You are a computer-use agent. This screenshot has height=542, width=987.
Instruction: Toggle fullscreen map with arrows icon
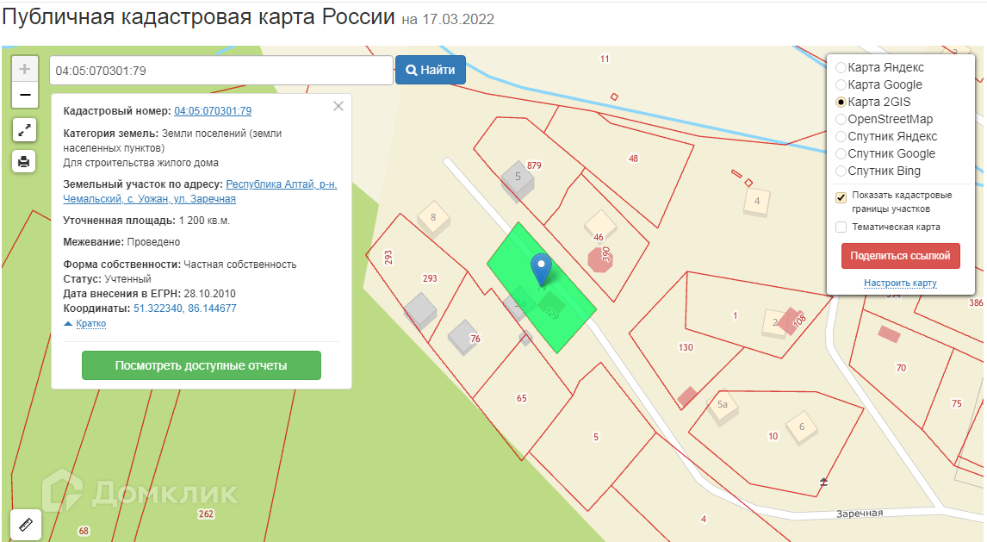pos(24,130)
